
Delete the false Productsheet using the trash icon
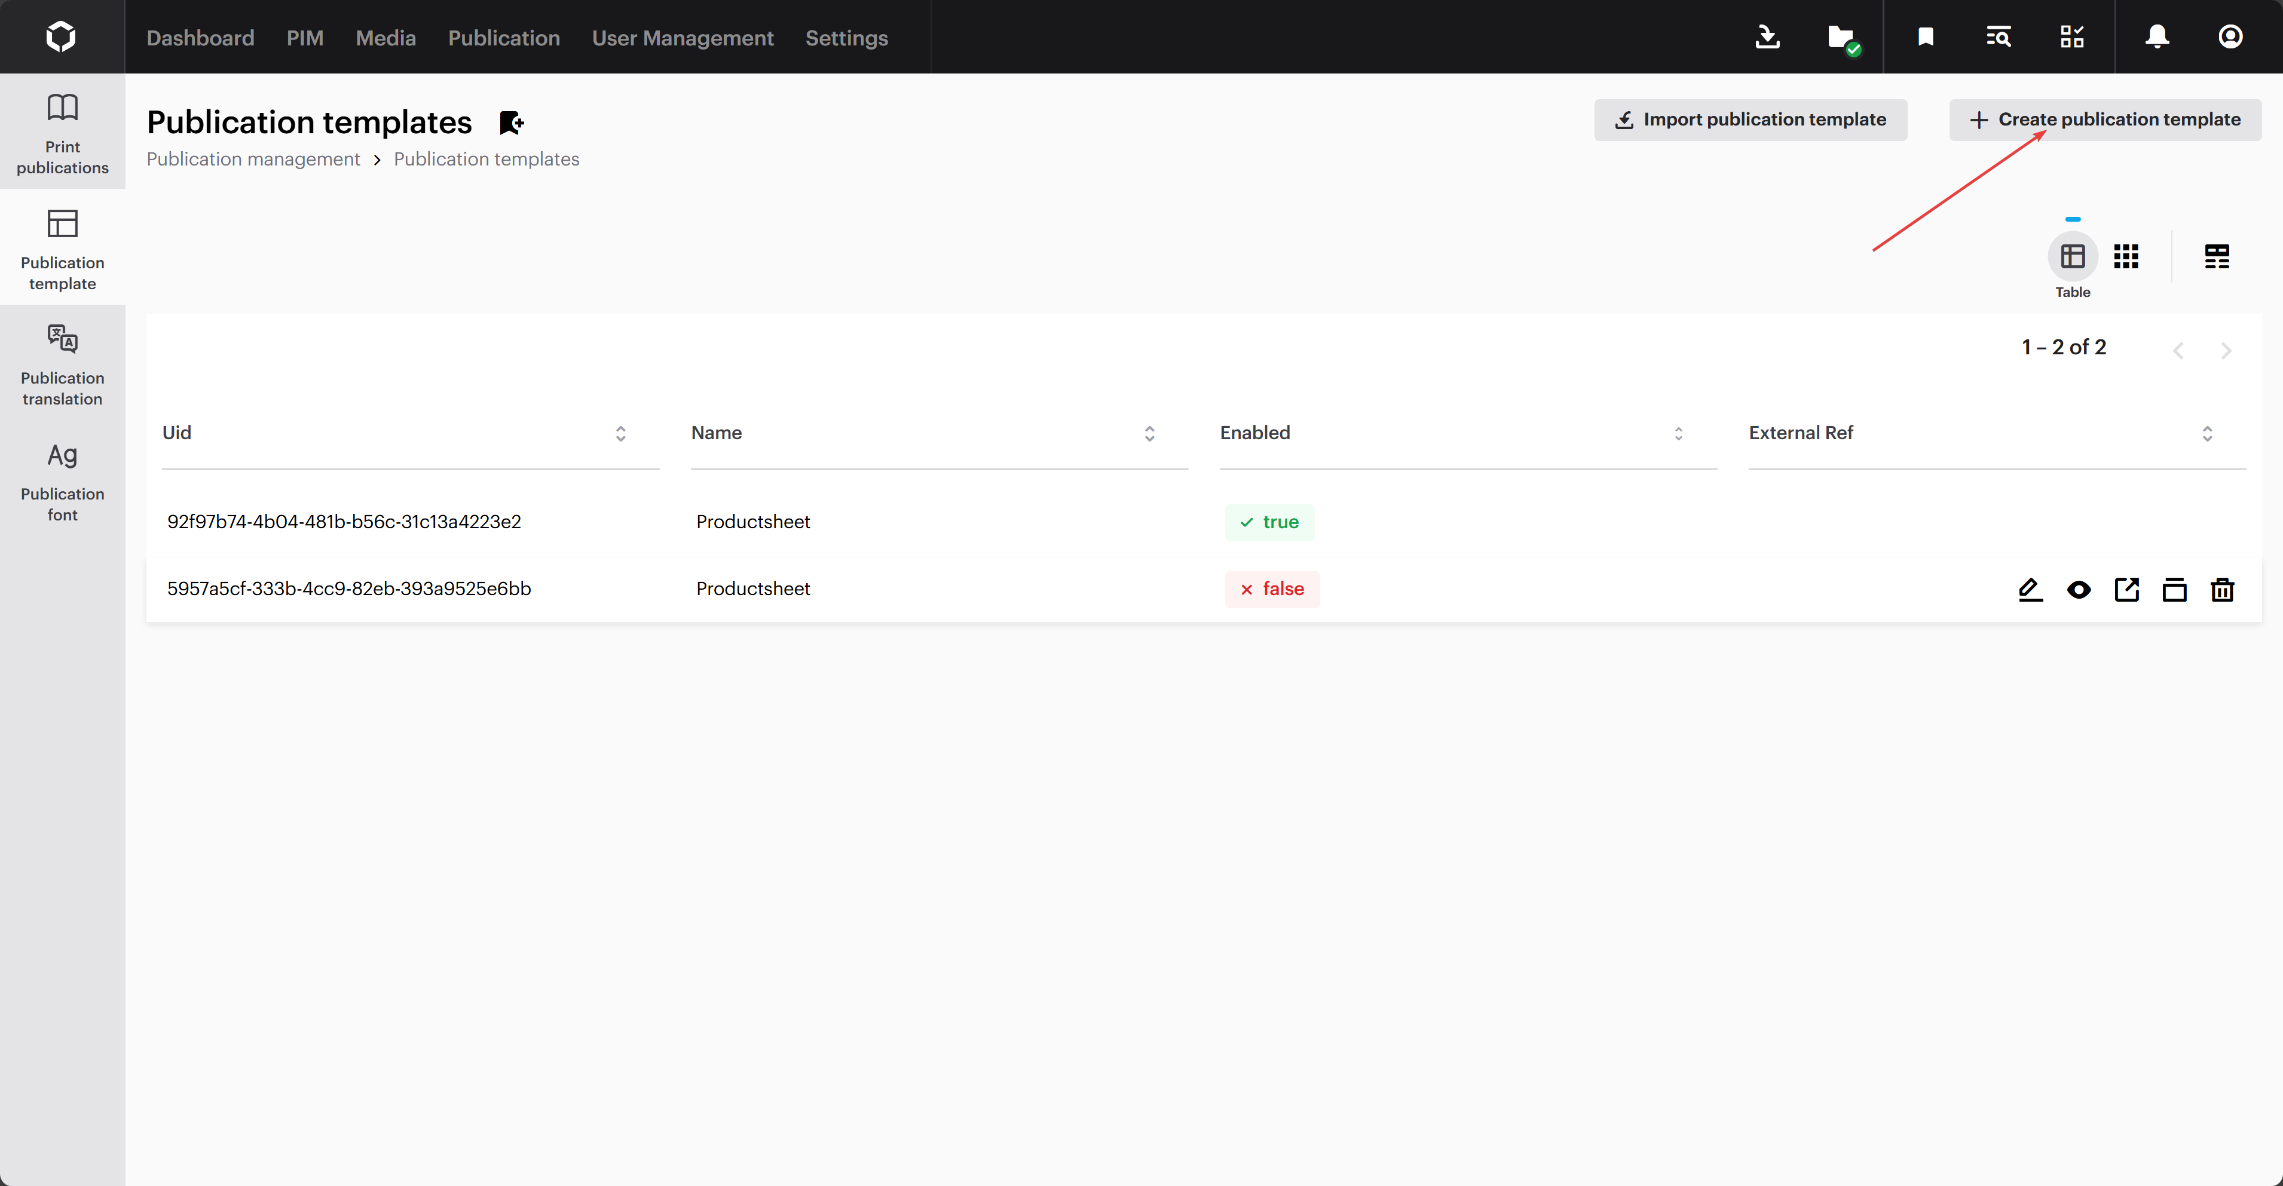[x=2223, y=589]
